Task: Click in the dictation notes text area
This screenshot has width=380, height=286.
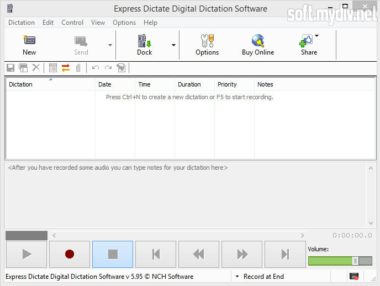Action: (186, 196)
